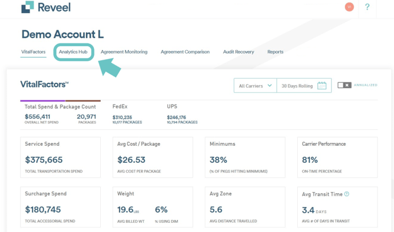Click the calendar icon in date range
Image resolution: width=394 pixels, height=232 pixels.
pyautogui.click(x=322, y=86)
